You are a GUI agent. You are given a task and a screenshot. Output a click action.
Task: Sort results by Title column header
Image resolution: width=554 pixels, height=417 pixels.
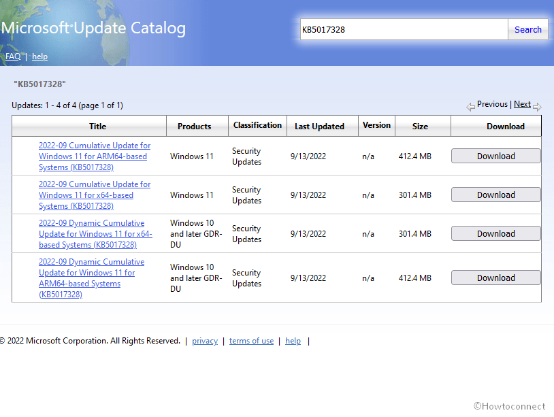(97, 126)
